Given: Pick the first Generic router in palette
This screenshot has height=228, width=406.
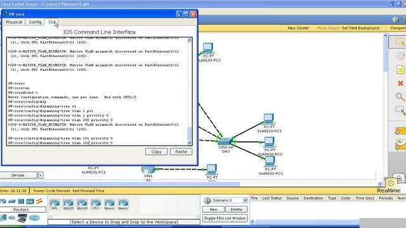Looking at the screenshot, I should click(110, 204).
